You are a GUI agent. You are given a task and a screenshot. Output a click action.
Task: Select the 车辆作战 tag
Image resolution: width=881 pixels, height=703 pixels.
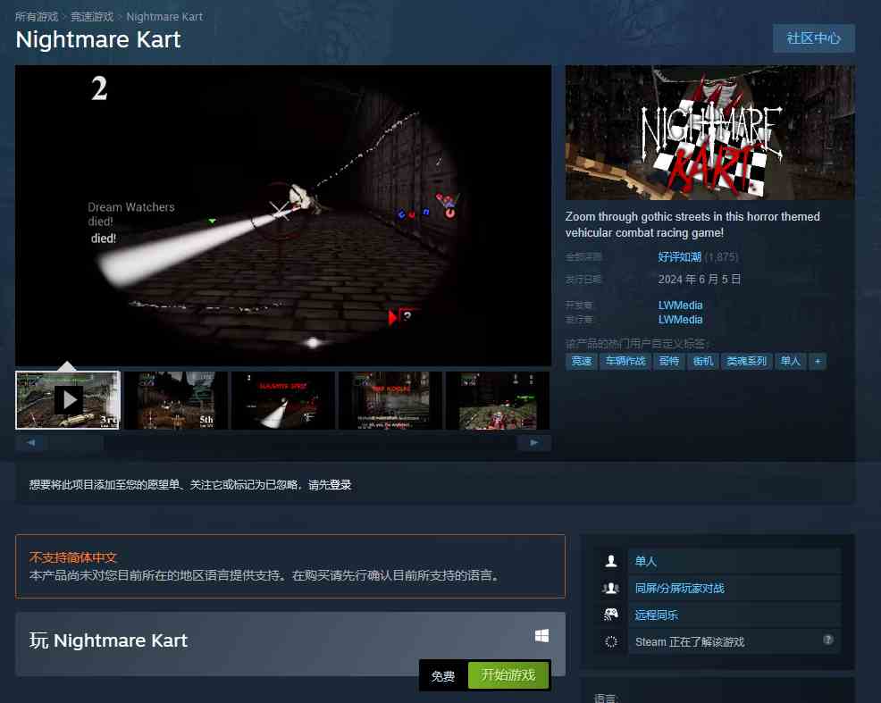click(625, 361)
